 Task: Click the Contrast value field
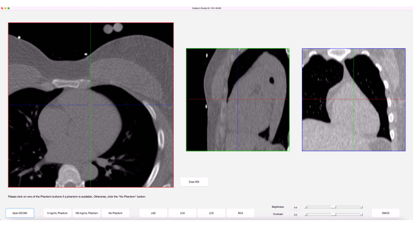point(295,215)
